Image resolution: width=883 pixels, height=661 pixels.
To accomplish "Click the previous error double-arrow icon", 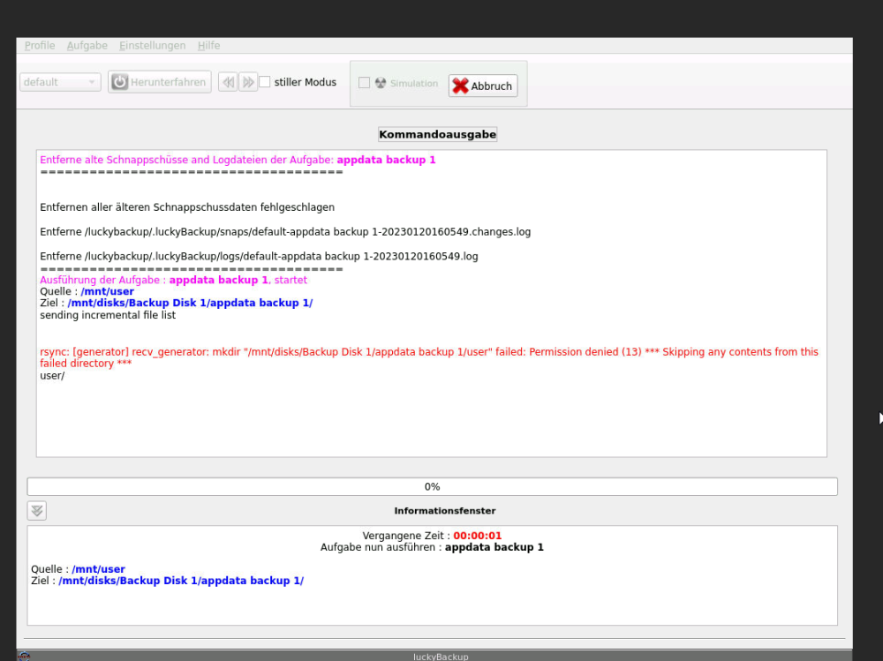I will (x=228, y=82).
